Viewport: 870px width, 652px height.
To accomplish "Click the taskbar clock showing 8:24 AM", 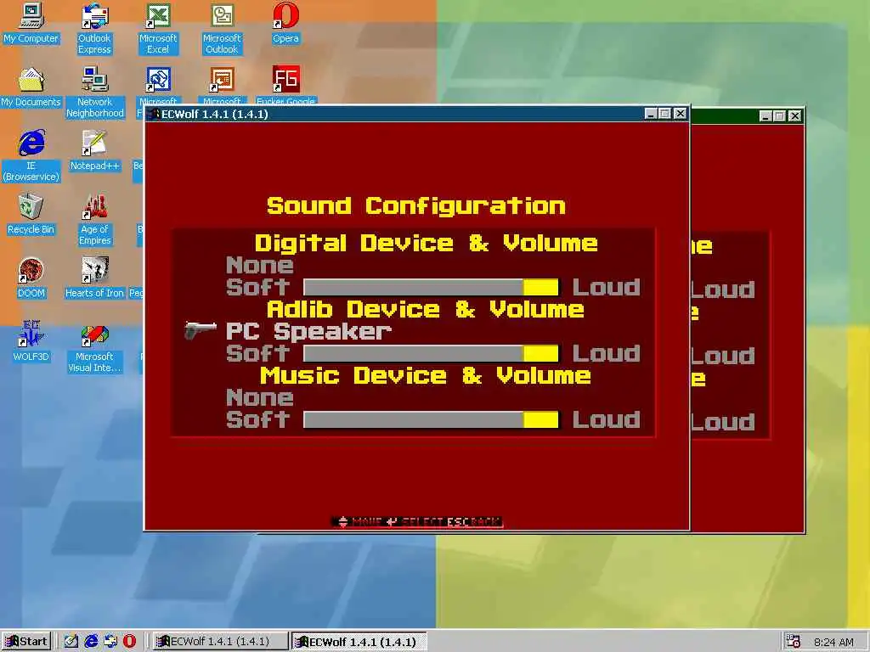I will [x=833, y=642].
